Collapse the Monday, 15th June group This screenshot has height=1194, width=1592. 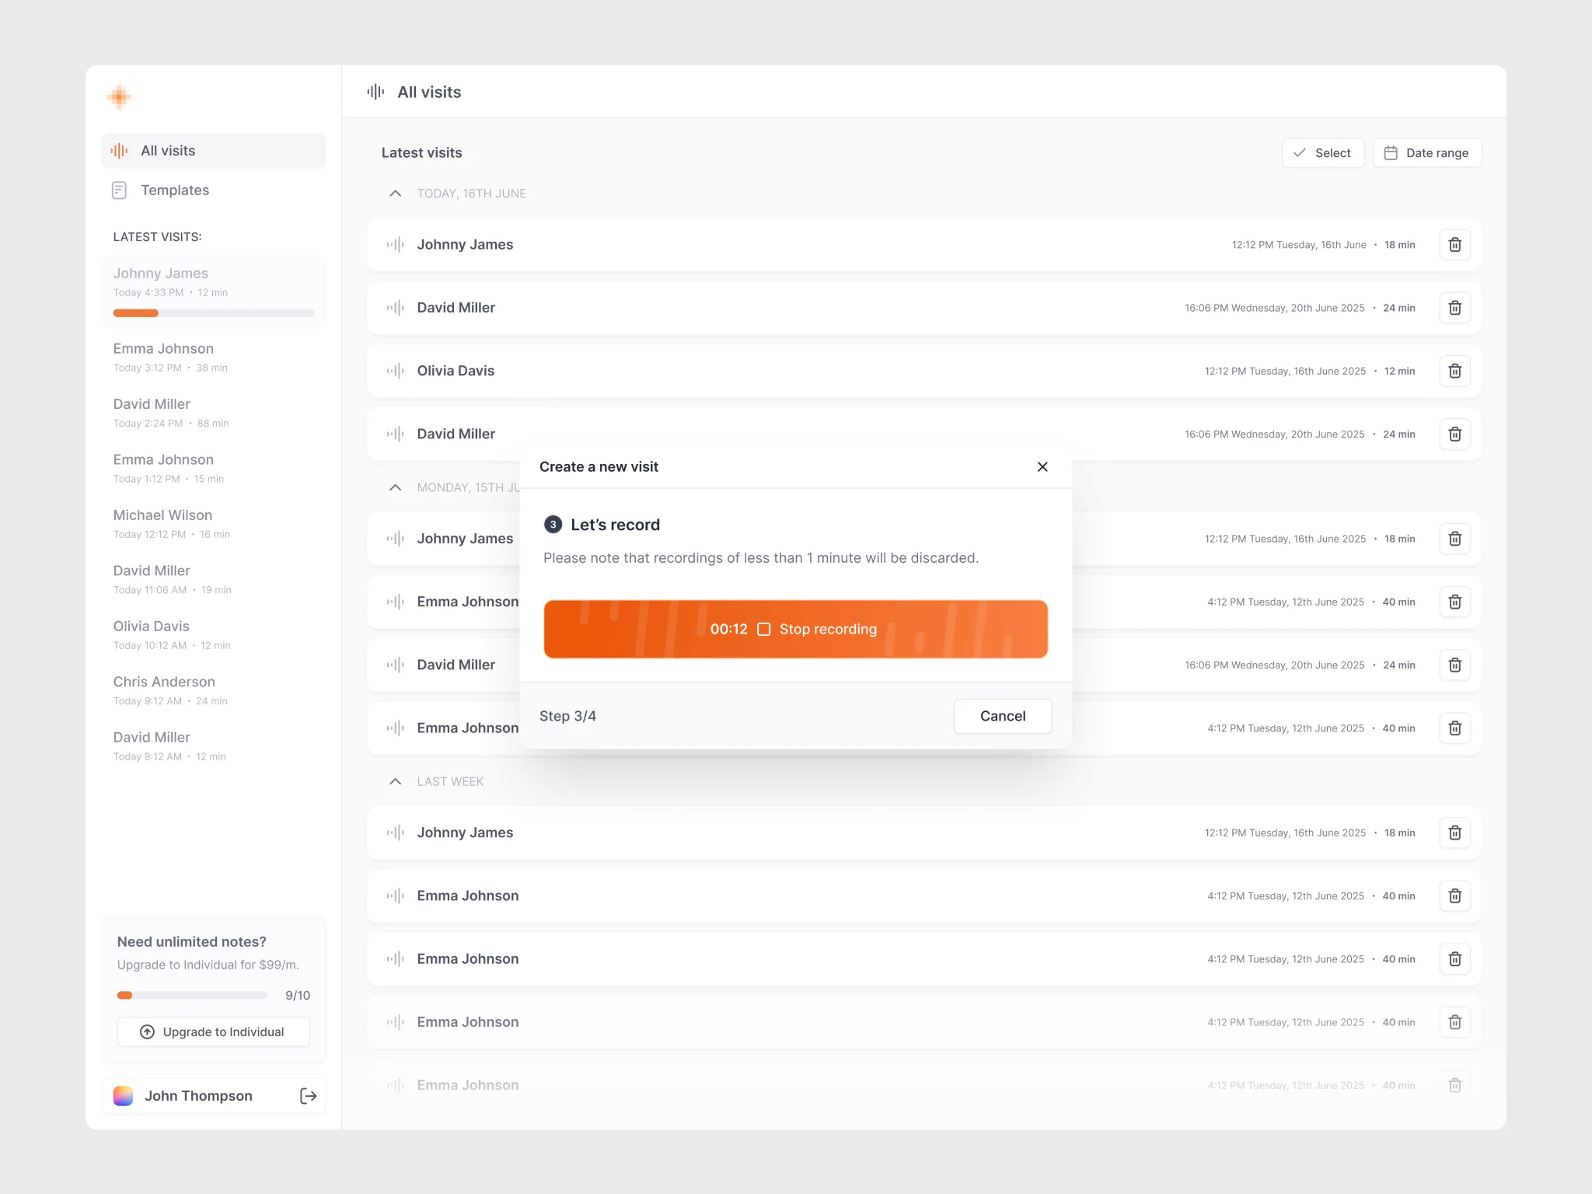[395, 487]
